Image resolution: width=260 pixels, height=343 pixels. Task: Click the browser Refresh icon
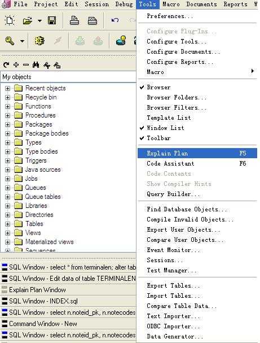tap(6, 65)
